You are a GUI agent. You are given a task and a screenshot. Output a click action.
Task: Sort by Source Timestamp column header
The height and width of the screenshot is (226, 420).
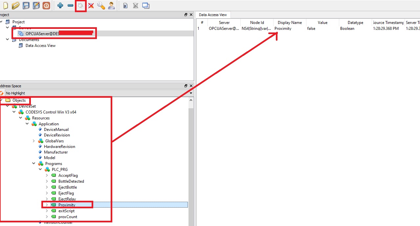(x=388, y=23)
